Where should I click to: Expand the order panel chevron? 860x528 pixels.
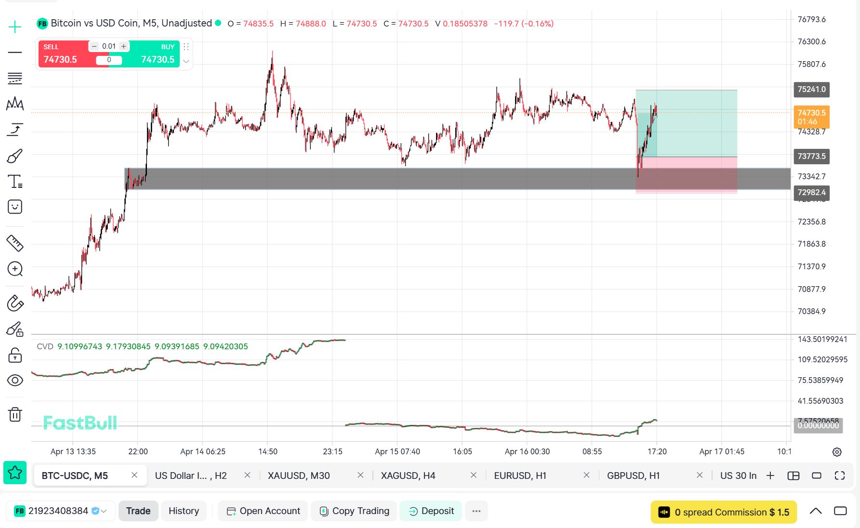point(186,61)
